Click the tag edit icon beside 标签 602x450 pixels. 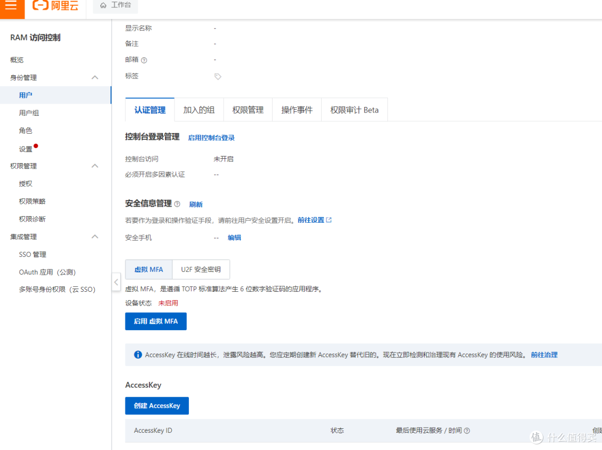click(x=218, y=76)
